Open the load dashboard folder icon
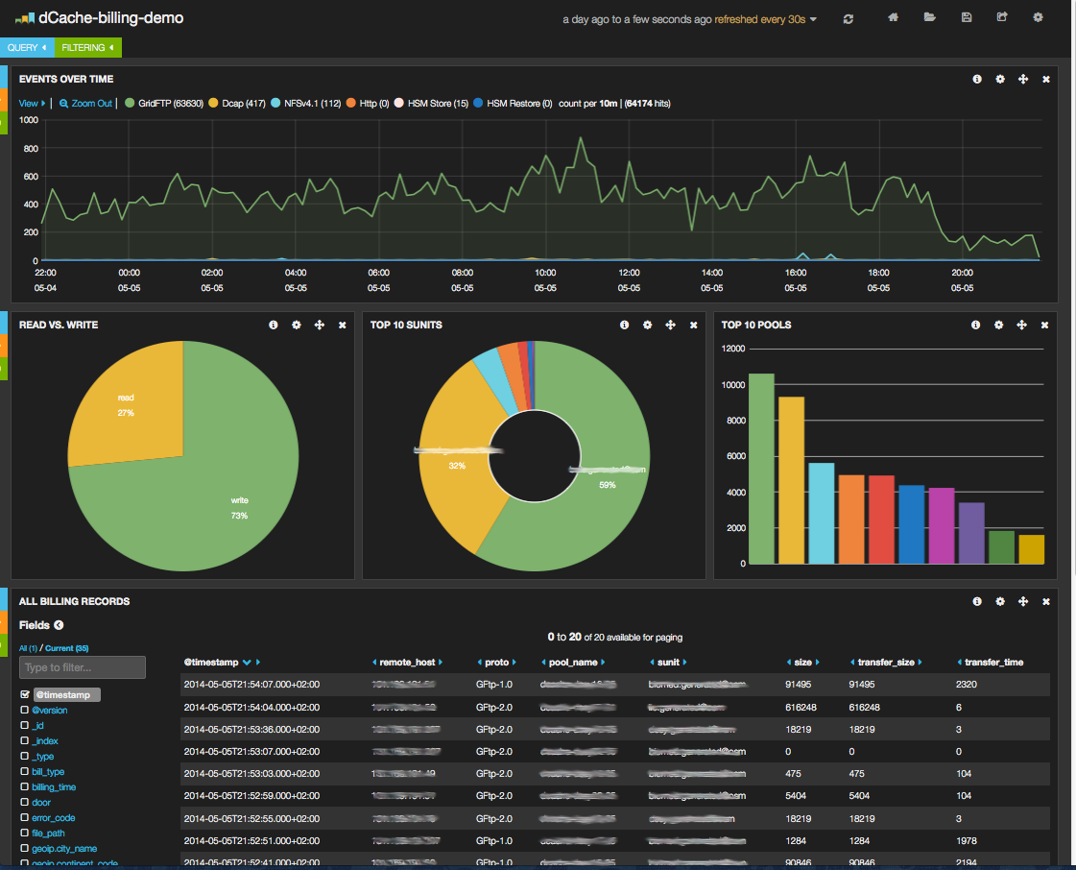 click(x=930, y=17)
